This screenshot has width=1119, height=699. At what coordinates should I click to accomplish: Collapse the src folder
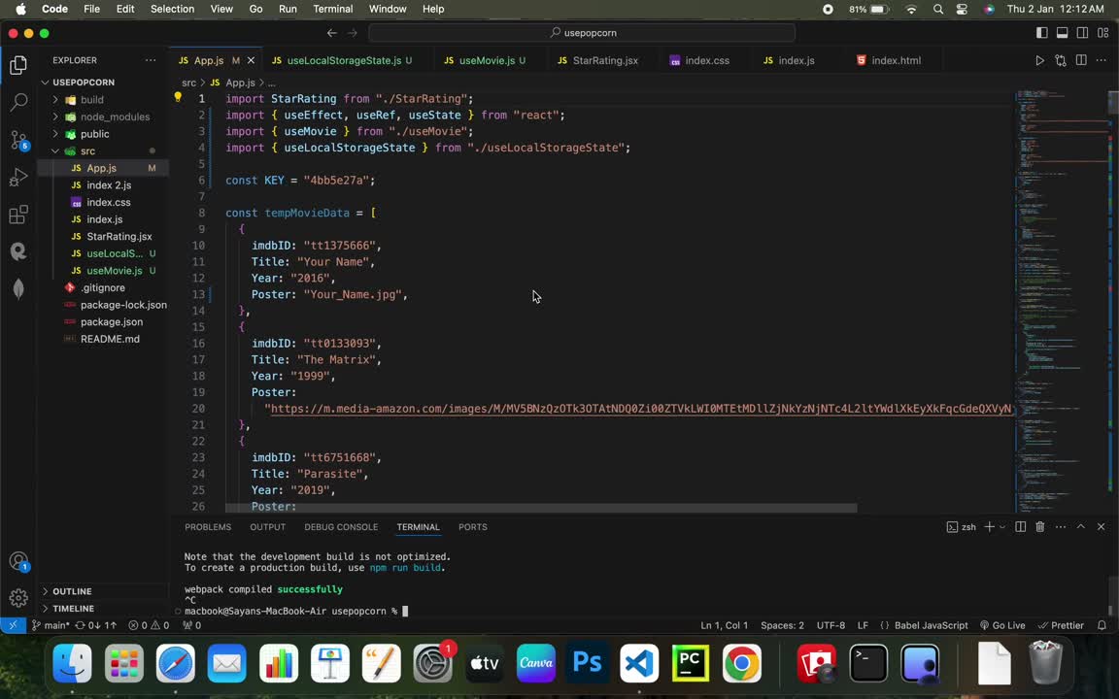pos(103,151)
